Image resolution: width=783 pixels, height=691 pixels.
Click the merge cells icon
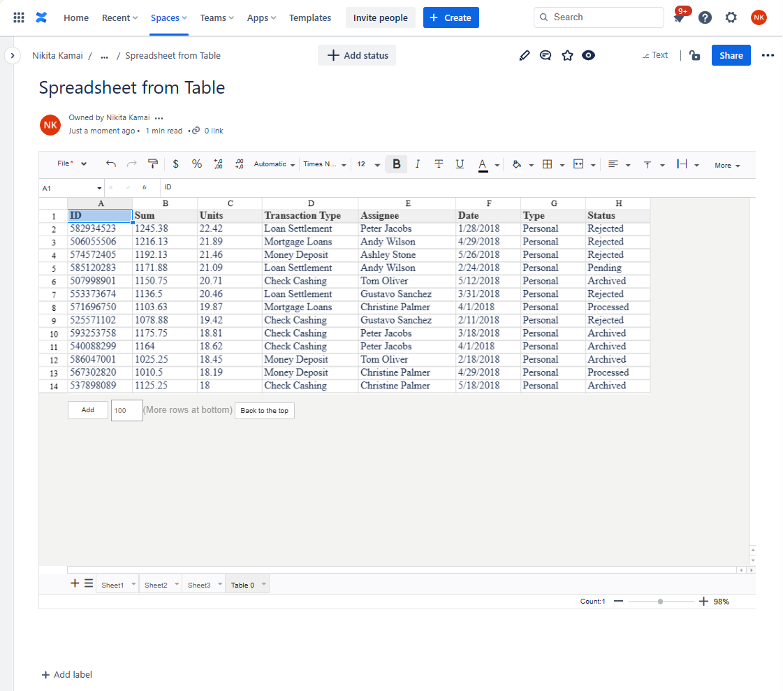(x=580, y=163)
